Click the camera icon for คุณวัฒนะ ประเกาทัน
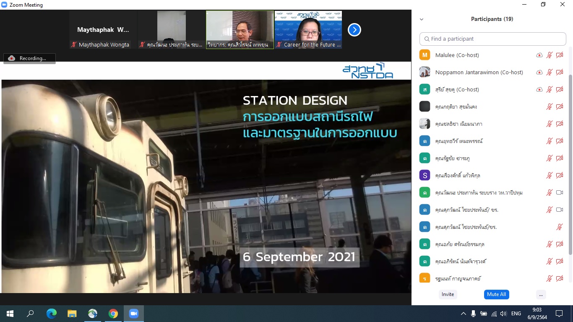 (560, 192)
